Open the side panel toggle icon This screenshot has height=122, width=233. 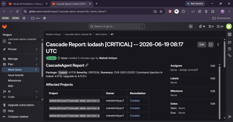[213, 12]
